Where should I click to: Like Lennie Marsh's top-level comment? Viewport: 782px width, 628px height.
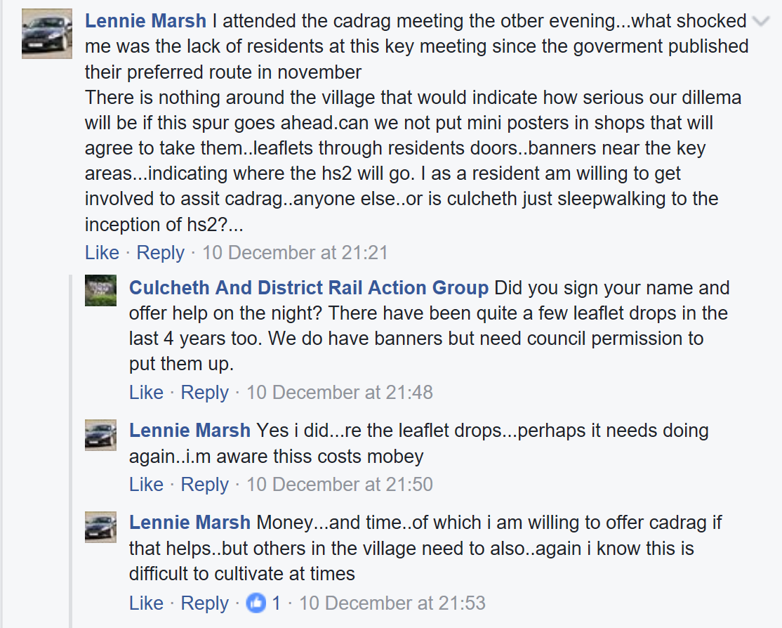coord(102,253)
